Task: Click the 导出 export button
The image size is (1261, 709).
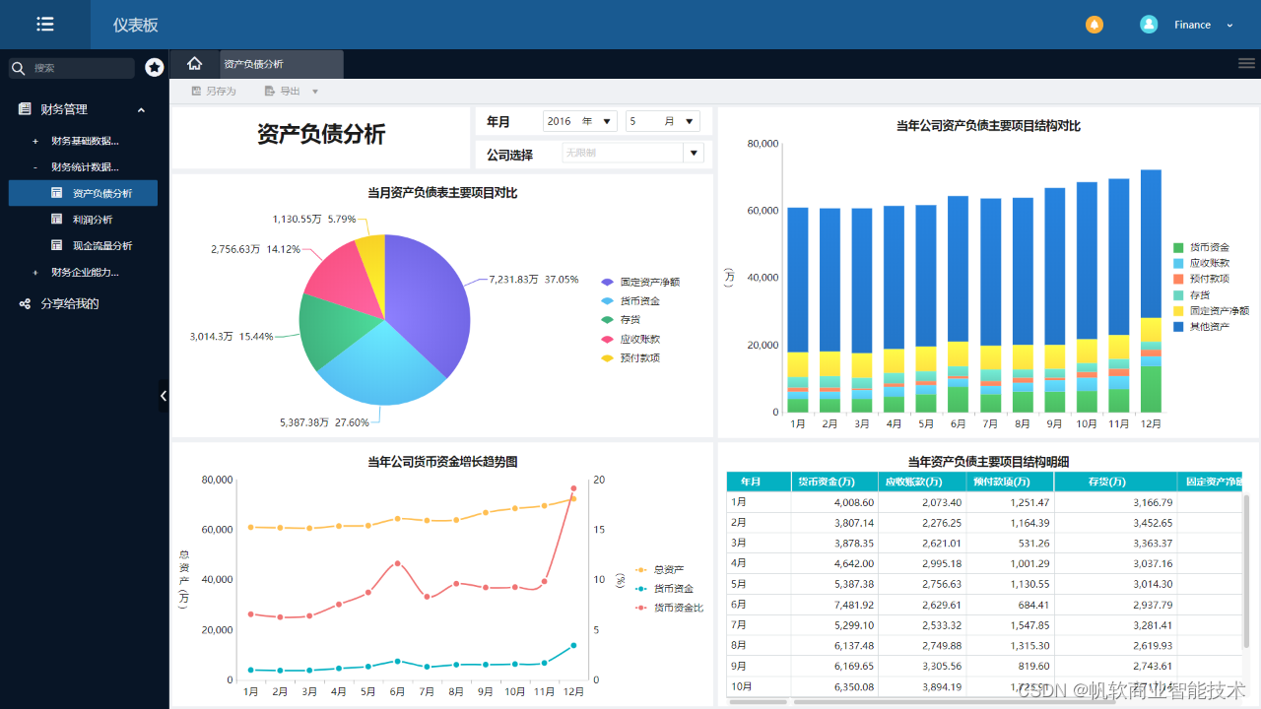Action: coord(283,91)
